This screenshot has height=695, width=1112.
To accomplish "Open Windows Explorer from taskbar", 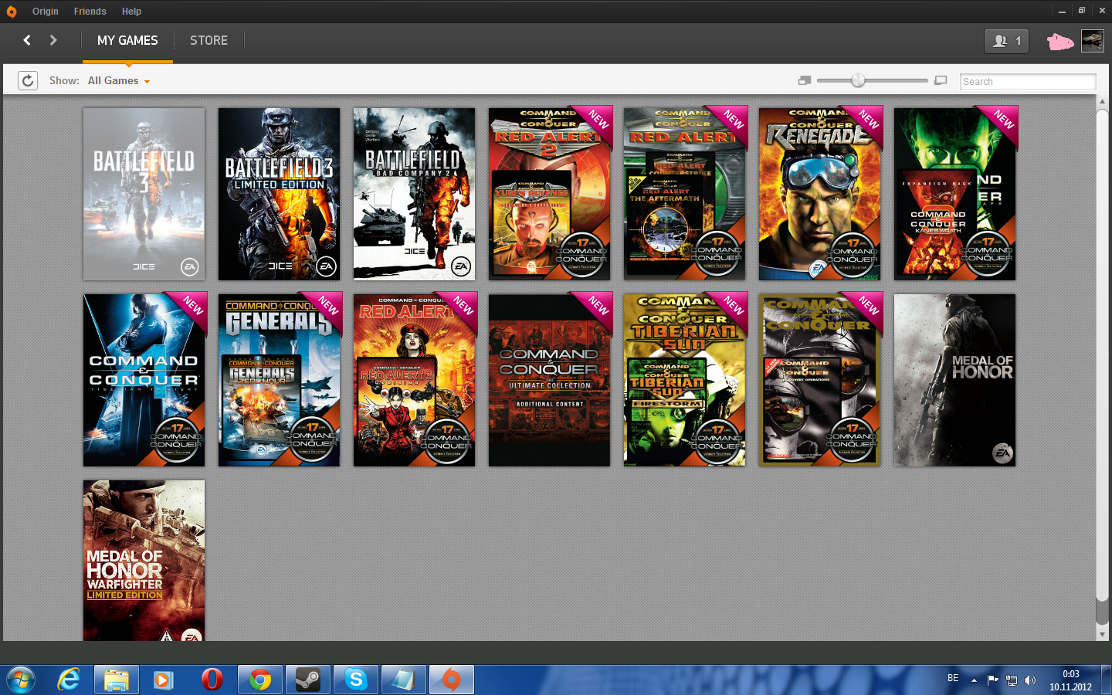I will [x=117, y=680].
